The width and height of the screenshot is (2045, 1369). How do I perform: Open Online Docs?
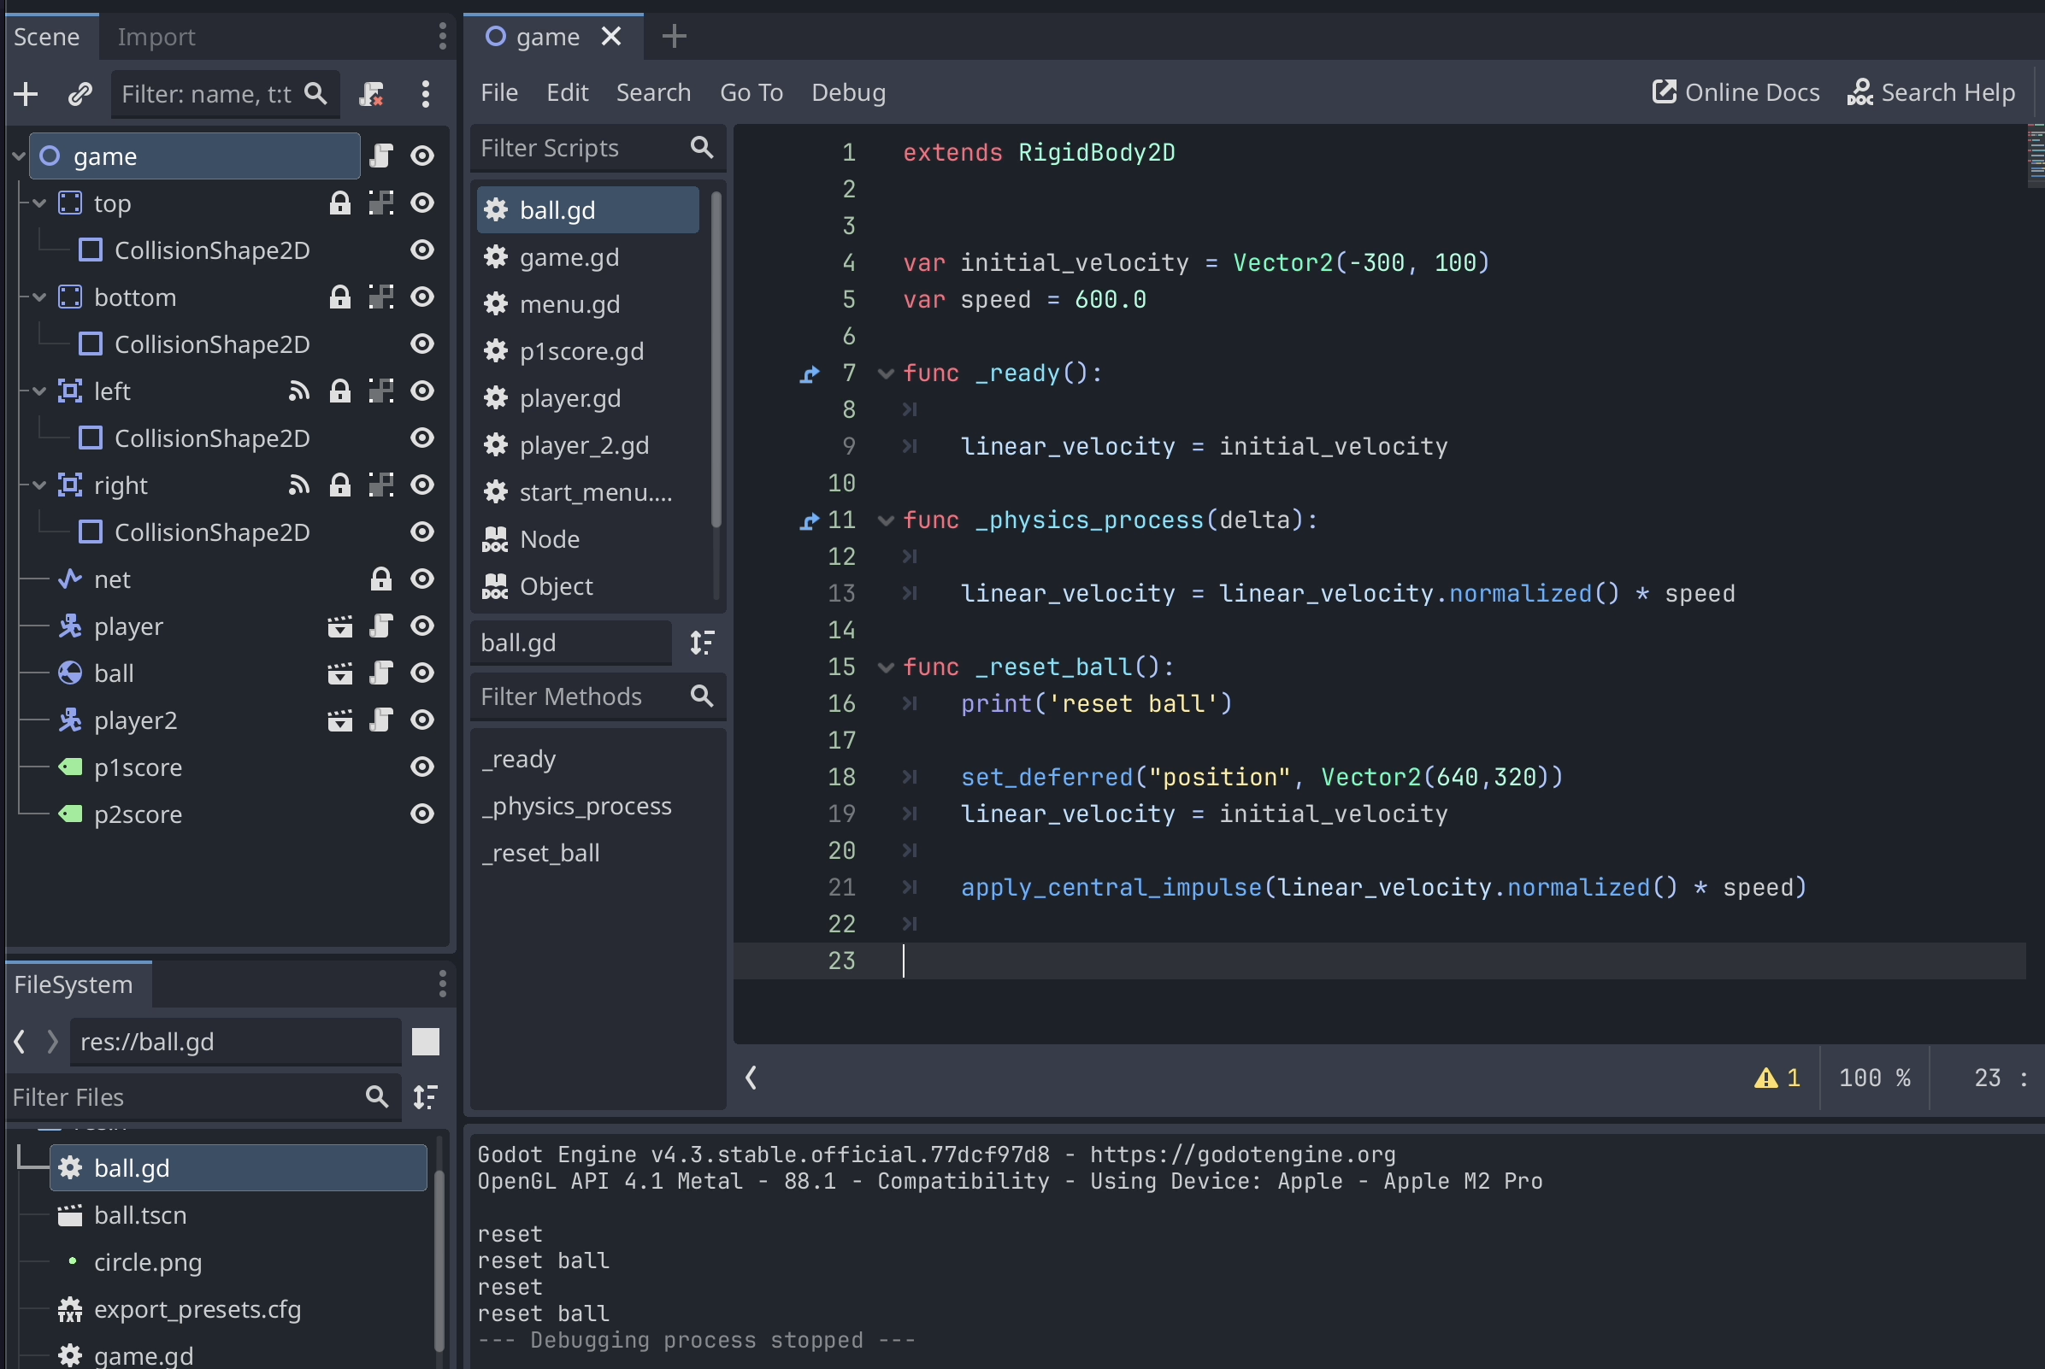(x=1736, y=92)
